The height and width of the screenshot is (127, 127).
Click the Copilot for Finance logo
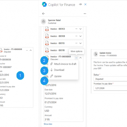pos(44,4)
